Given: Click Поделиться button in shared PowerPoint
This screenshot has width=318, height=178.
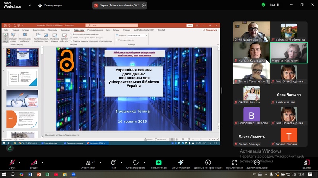Looking at the screenshot, I should click(210, 30).
